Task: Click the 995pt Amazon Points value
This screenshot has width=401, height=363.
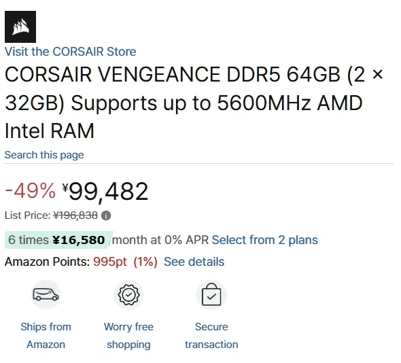Action: click(x=110, y=262)
